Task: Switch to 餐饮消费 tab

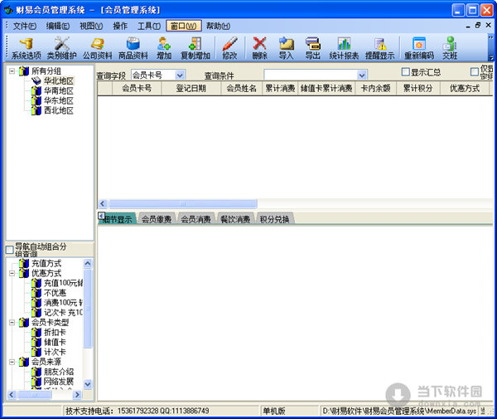Action: [x=235, y=219]
